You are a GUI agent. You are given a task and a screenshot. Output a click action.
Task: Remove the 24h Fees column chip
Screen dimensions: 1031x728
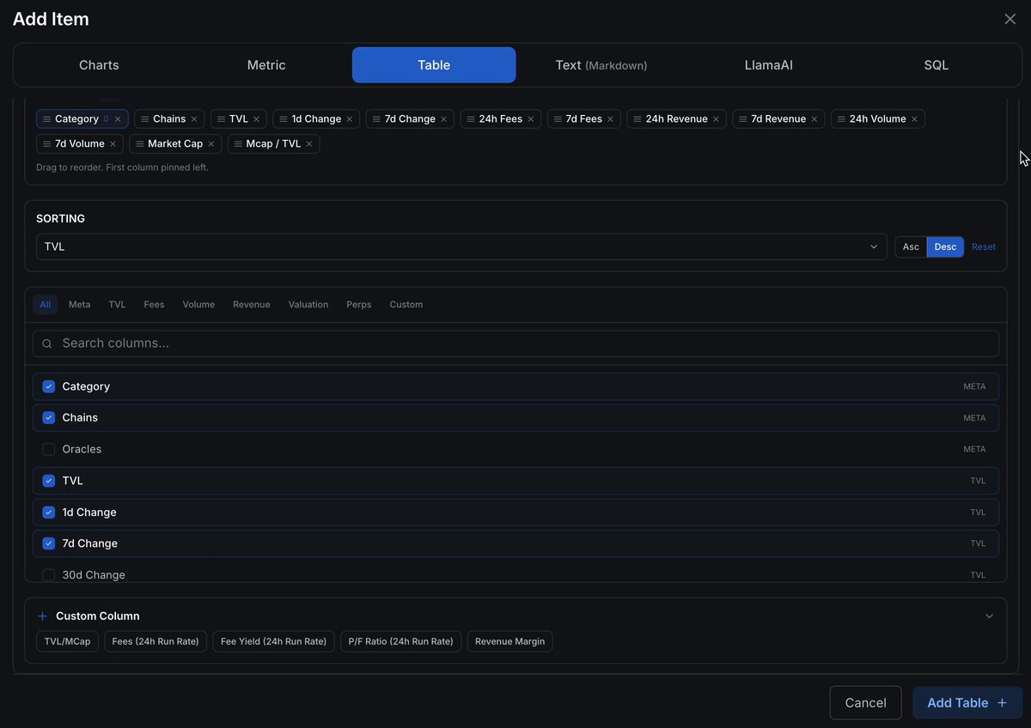click(x=531, y=119)
